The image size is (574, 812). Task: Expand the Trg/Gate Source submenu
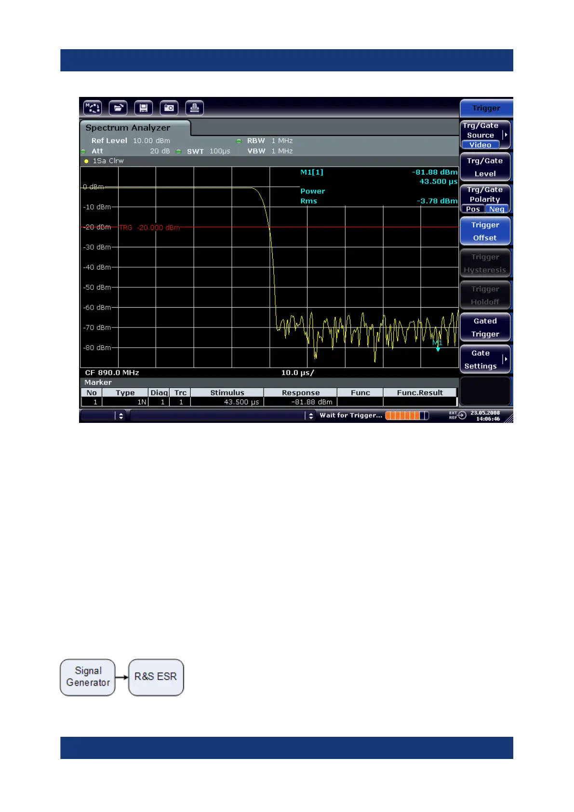[505, 135]
